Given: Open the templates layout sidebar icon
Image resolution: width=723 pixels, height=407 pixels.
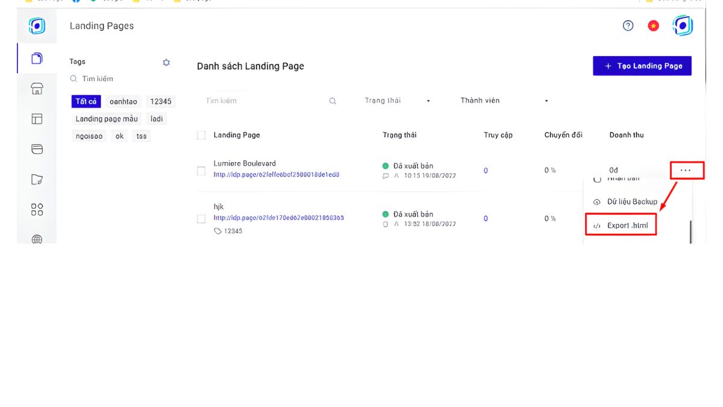Looking at the screenshot, I should click(37, 119).
